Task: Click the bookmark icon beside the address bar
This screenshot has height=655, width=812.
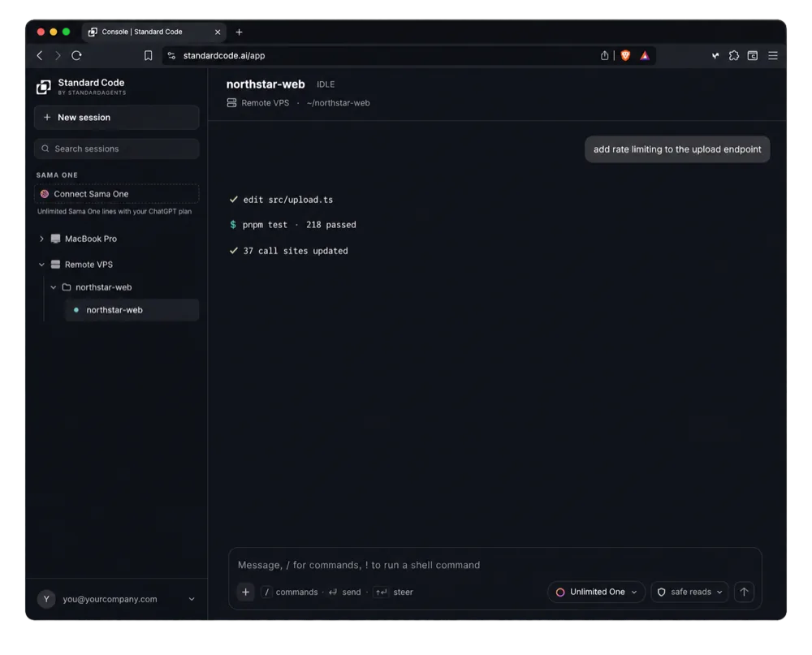Action: (148, 55)
